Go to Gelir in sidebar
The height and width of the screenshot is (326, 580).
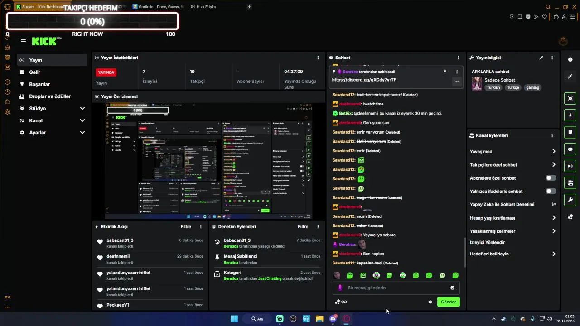tap(52, 72)
